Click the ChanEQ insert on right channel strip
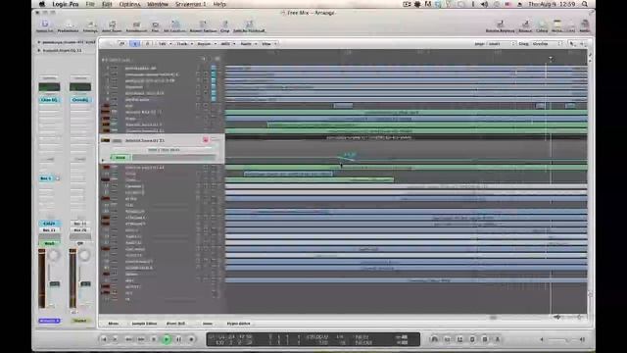Image resolution: width=627 pixels, height=353 pixels. pyautogui.click(x=80, y=100)
